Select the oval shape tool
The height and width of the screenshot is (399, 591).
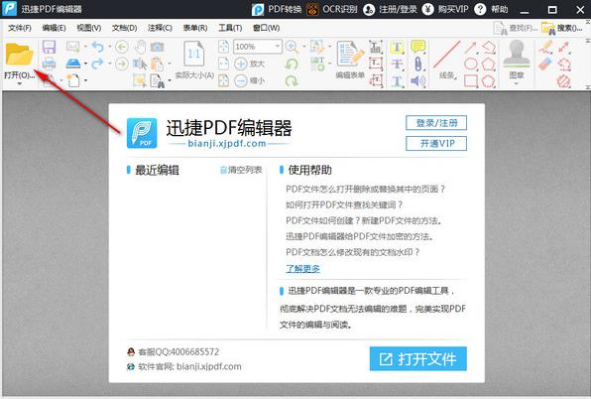click(x=471, y=64)
